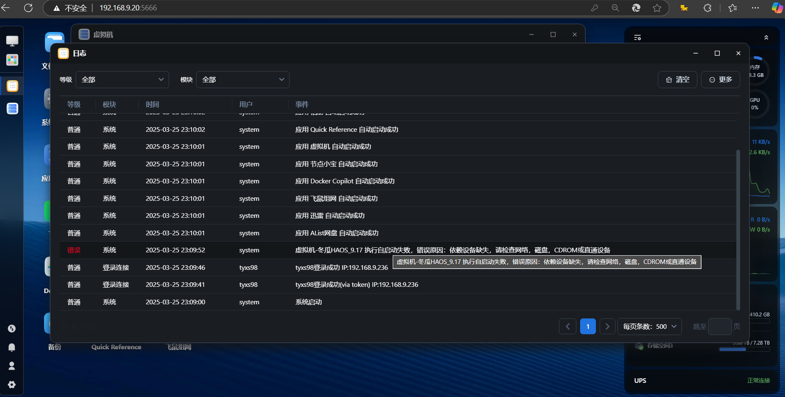Viewport: 785px width, 397px height.
Task: Click the zoom magnifier icon in address bar
Action: click(615, 8)
